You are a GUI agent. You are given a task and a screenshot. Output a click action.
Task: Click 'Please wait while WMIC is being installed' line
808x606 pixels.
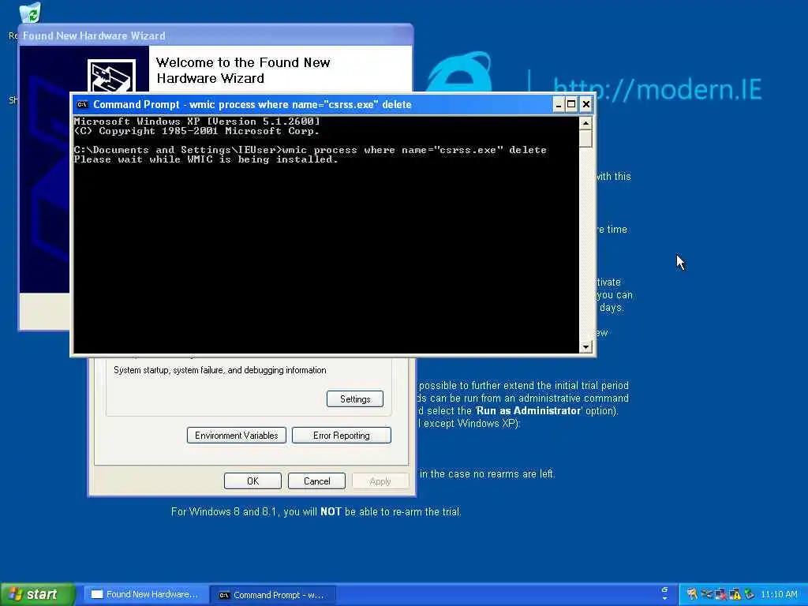coord(206,159)
